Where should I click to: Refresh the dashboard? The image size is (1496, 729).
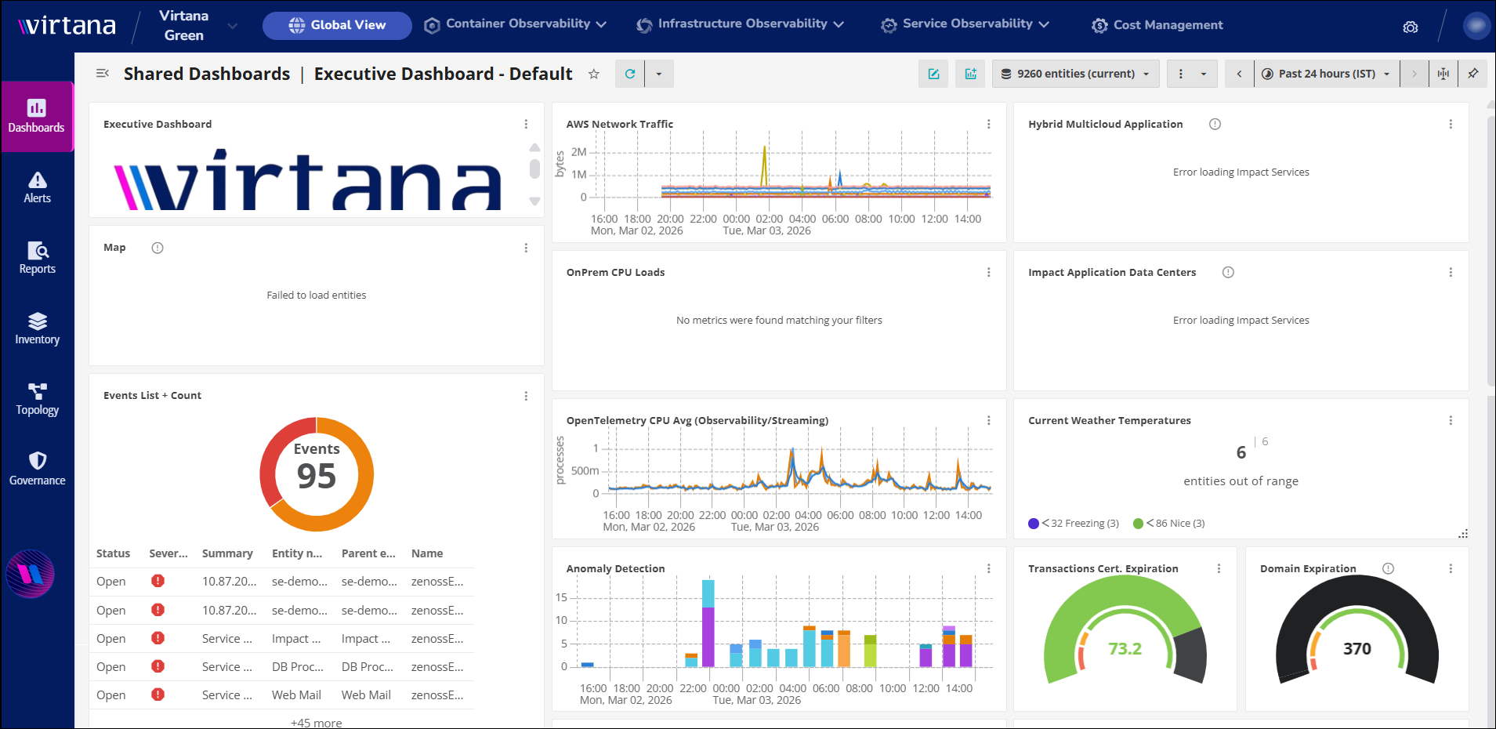tap(630, 74)
